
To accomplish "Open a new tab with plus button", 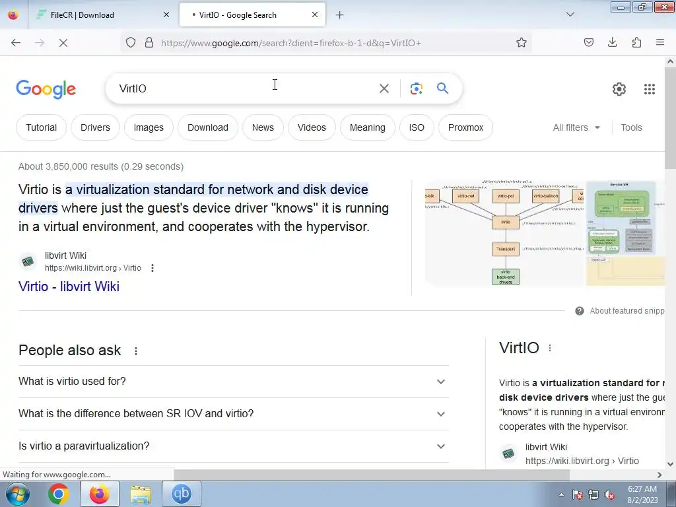I will tap(340, 15).
